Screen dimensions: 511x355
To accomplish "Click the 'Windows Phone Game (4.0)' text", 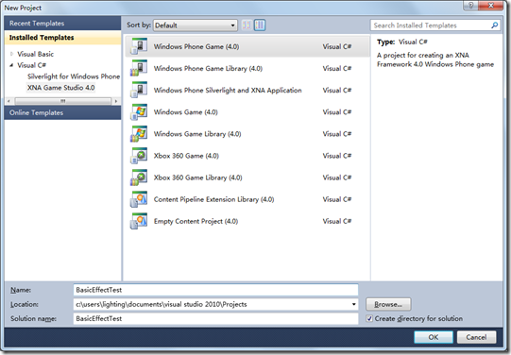I will [x=196, y=46].
